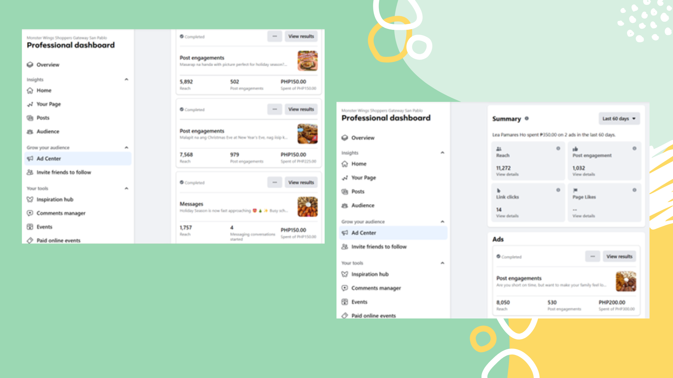Image resolution: width=673 pixels, height=378 pixels.
Task: Click View details under Reach 11,272
Action: pos(507,174)
